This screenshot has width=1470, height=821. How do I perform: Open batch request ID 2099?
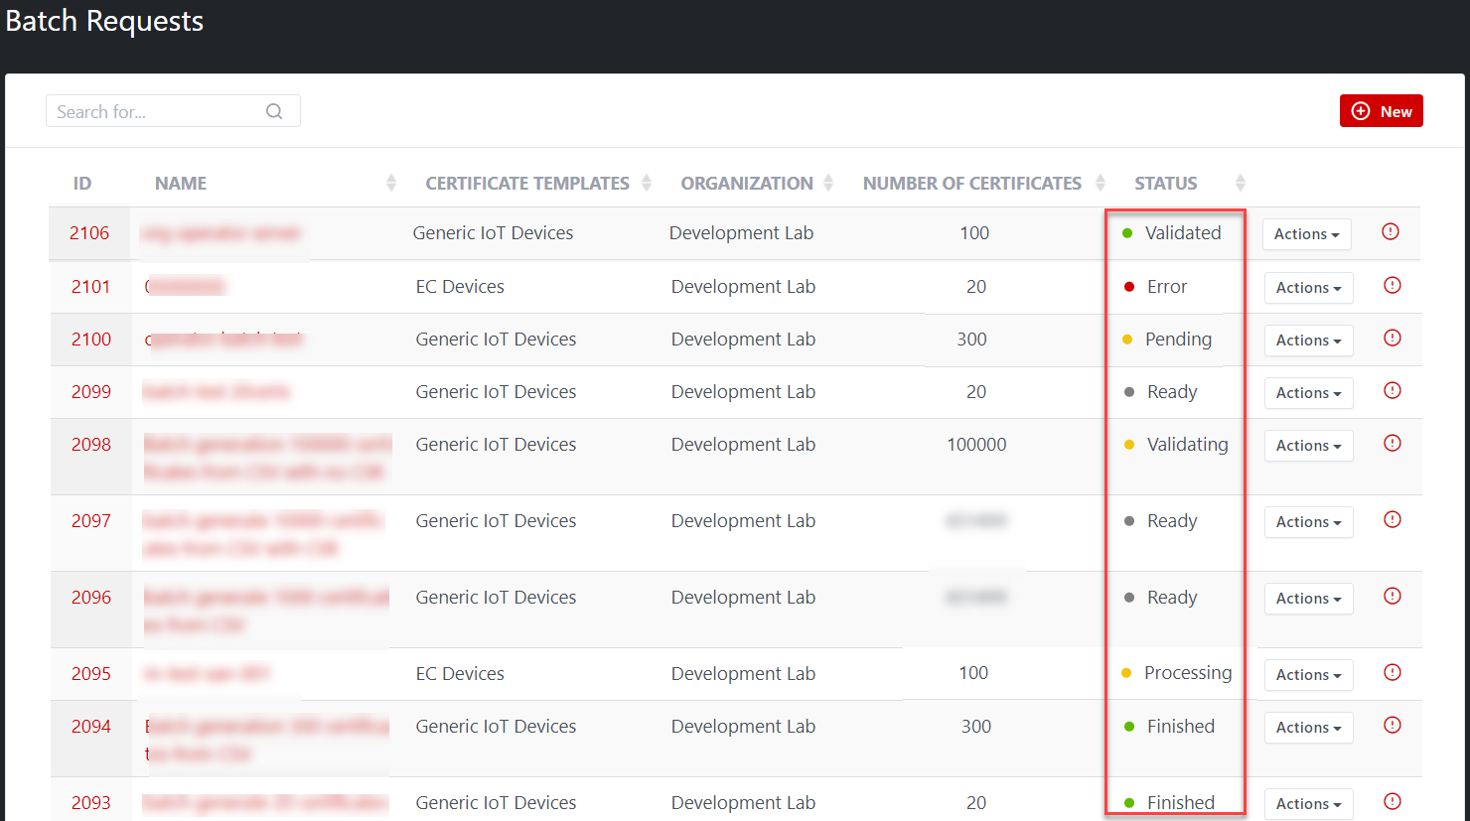[91, 391]
